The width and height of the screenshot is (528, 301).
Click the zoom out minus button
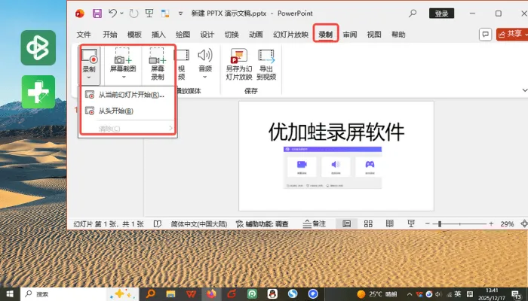tap(428, 223)
